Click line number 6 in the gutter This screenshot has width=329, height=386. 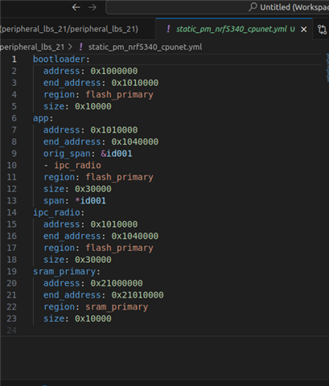tap(14, 118)
